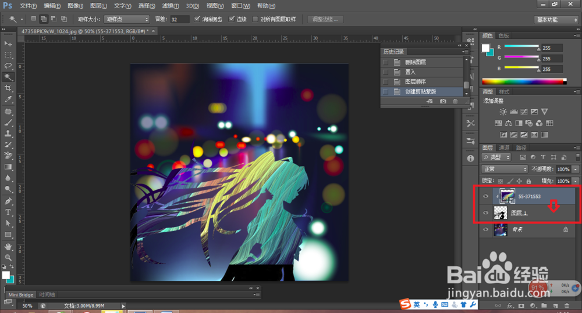The image size is (582, 313).
Task: Click Delete layer trash icon in Layers panel
Action: (567, 305)
